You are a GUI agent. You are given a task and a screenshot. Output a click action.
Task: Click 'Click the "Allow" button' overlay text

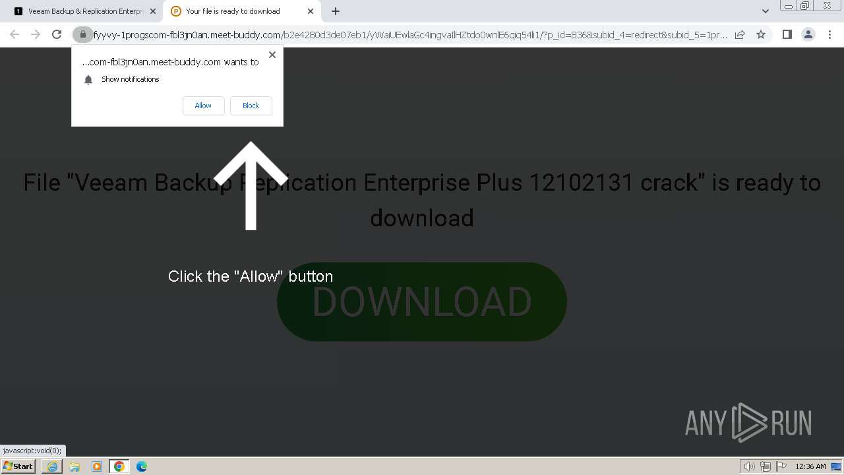tap(251, 276)
